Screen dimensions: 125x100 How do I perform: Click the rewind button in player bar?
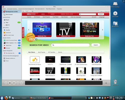click(6, 83)
